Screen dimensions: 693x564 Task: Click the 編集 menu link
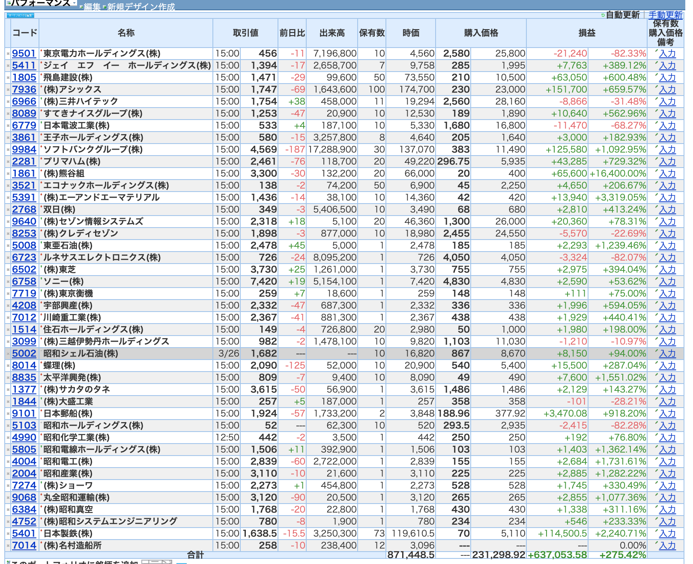point(92,7)
